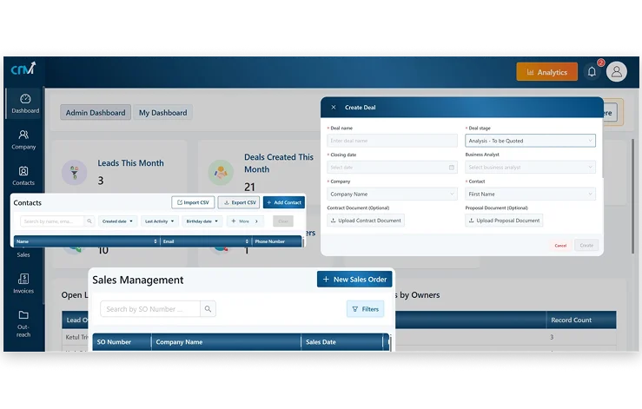Click the Company Name column header
642x409 pixels.
(226, 342)
